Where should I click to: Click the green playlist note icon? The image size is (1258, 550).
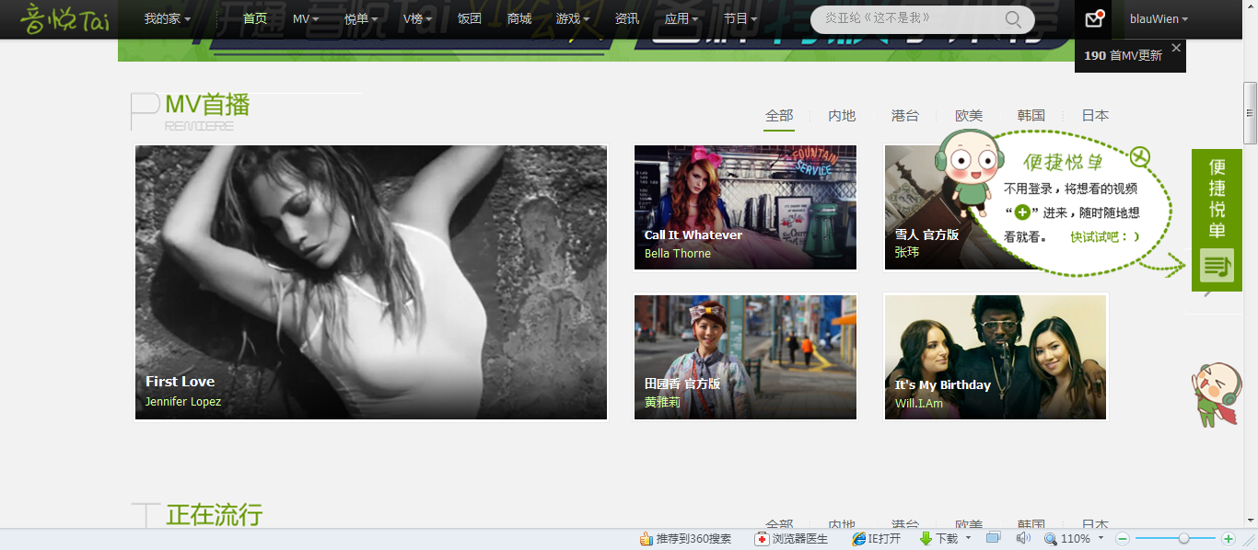pyautogui.click(x=1217, y=265)
